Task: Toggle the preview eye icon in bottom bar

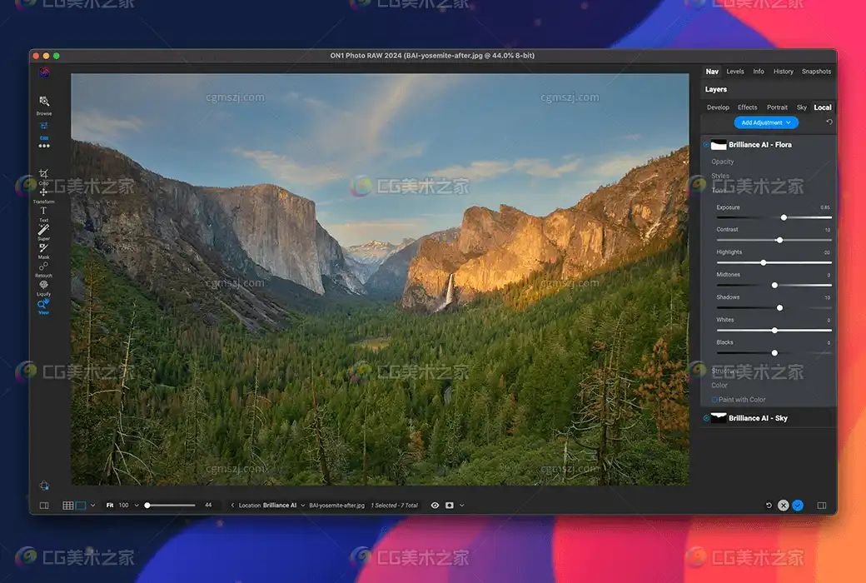Action: pyautogui.click(x=434, y=506)
